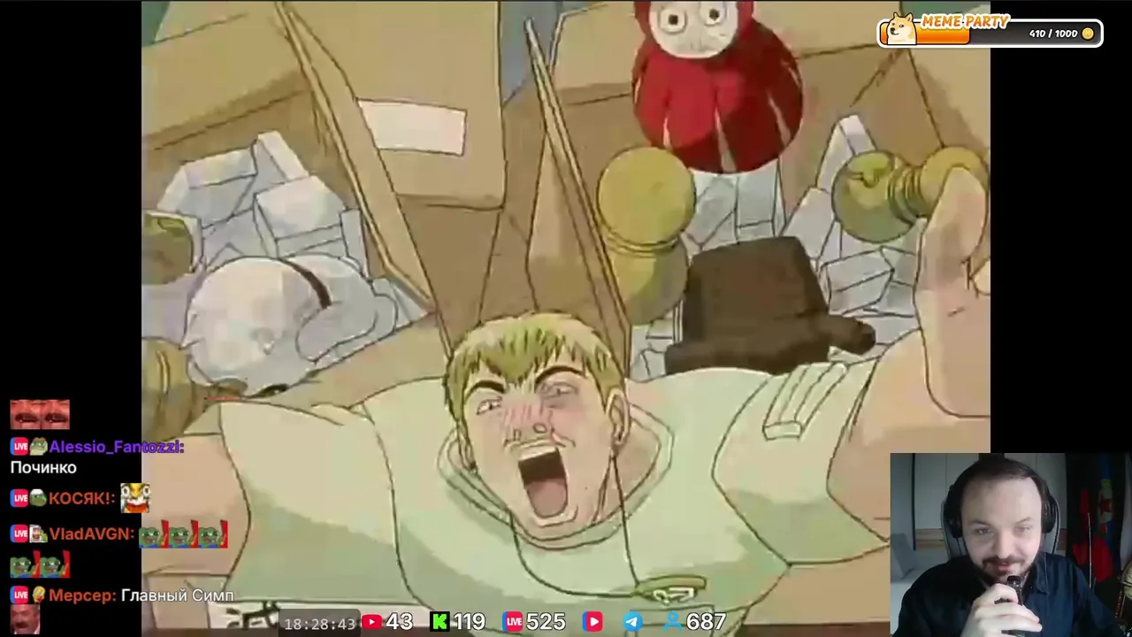
Task: Click the total viewer count 687
Action: coord(707,622)
